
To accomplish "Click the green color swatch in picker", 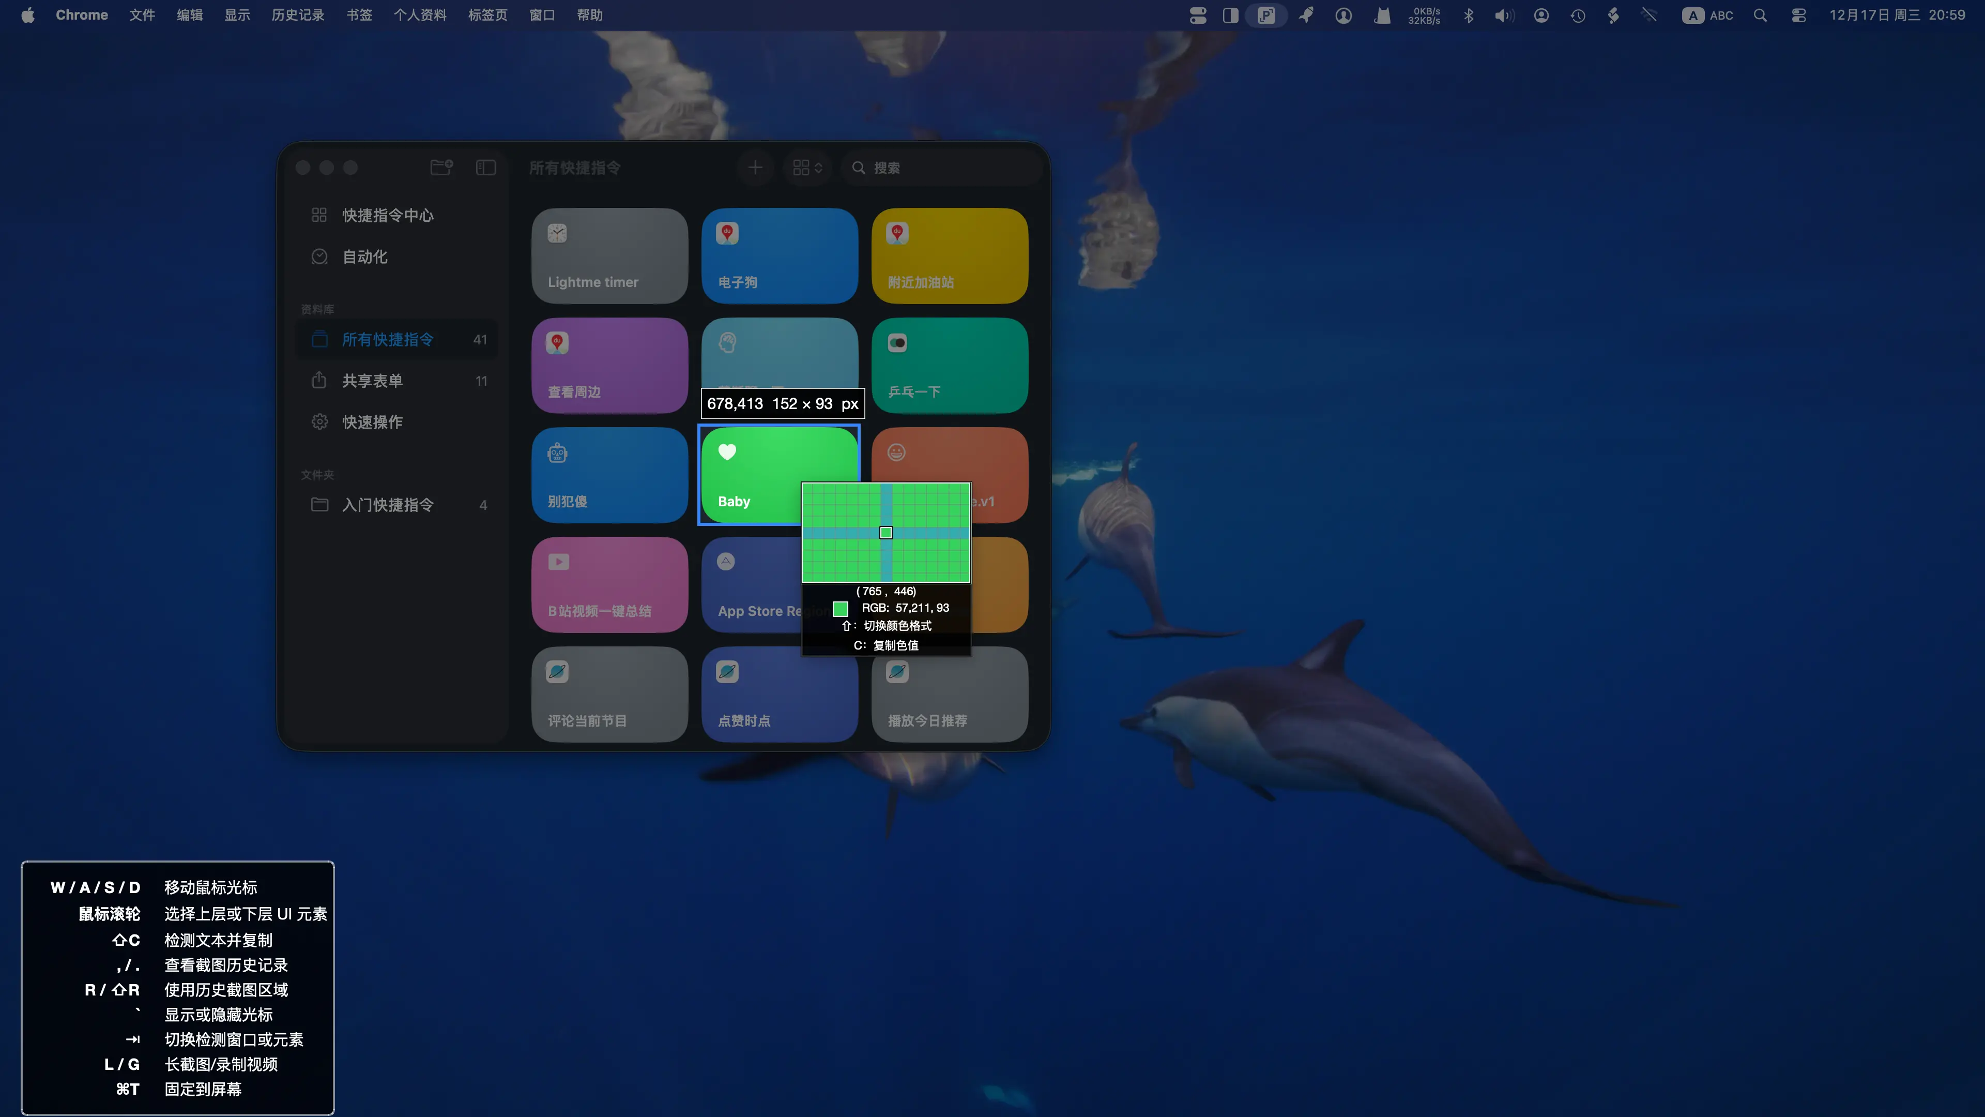I will coord(841,608).
